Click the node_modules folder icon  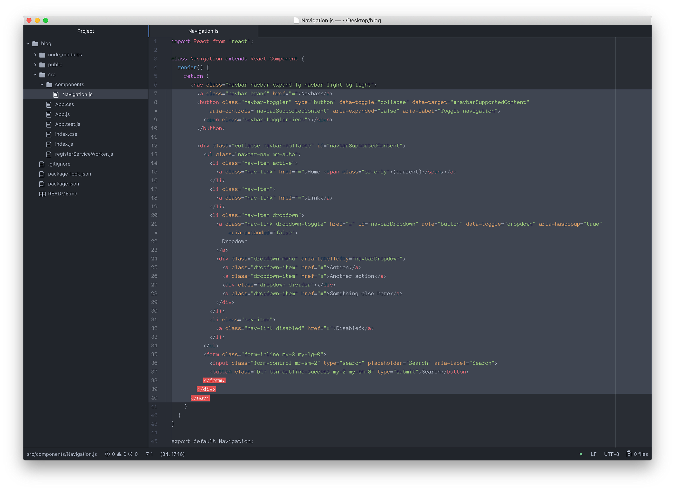click(42, 55)
